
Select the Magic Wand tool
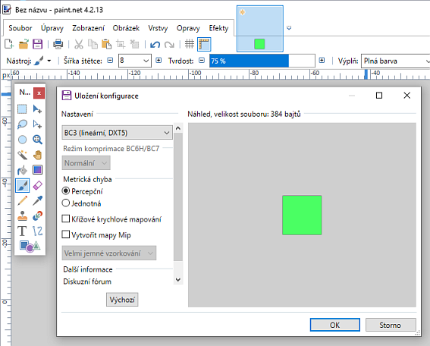22,155
